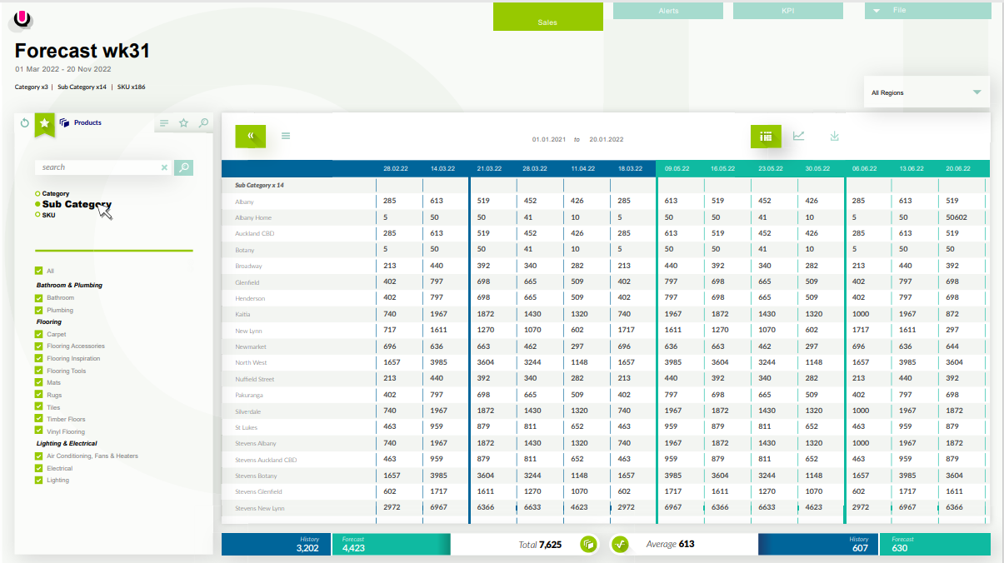
Task: Select the Nuffield Street row label
Action: (x=255, y=379)
